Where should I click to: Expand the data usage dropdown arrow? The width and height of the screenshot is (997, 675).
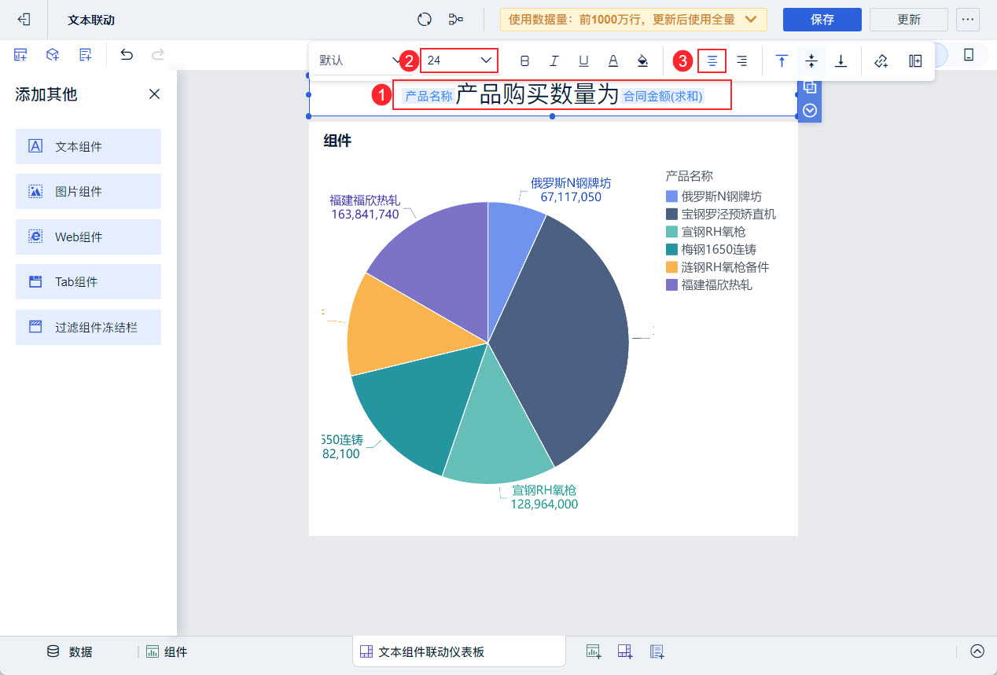(751, 19)
